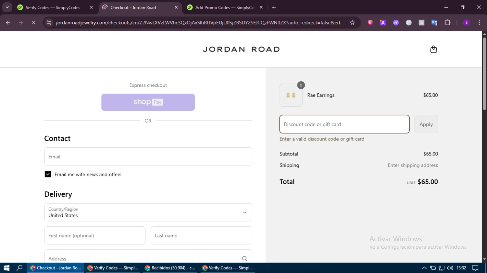Click the JORDAN ROAD logo
This screenshot has width=487, height=273.
tap(241, 50)
